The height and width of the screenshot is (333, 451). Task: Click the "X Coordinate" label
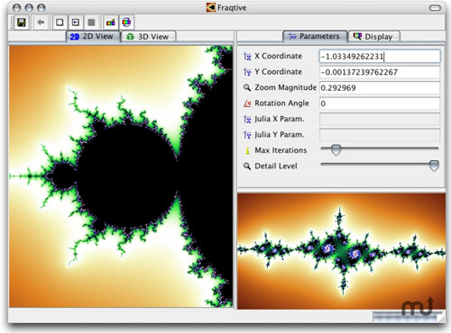click(x=278, y=56)
